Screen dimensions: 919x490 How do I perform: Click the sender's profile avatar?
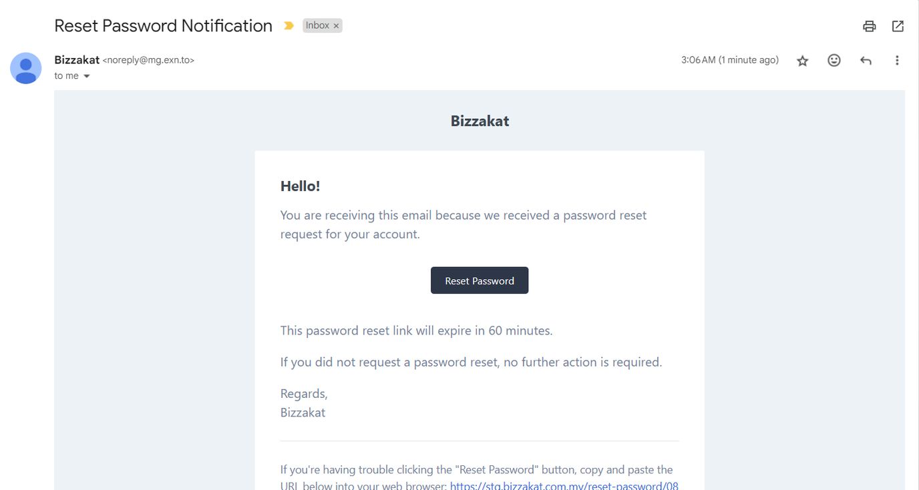click(x=25, y=67)
